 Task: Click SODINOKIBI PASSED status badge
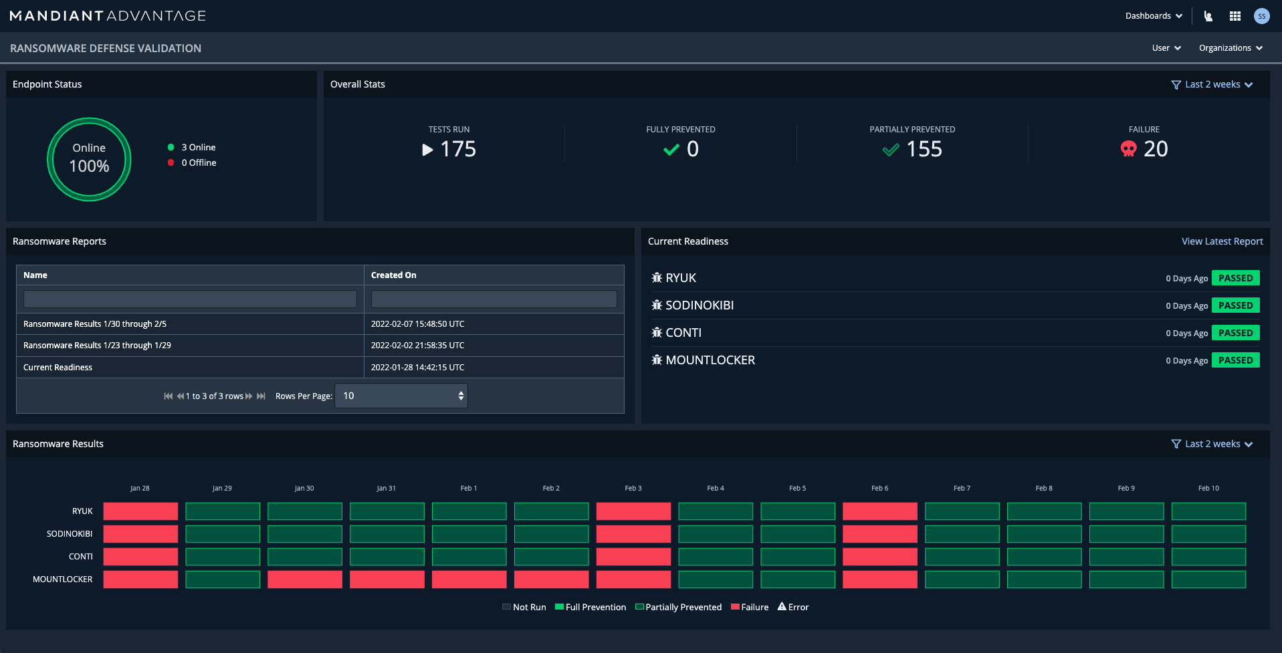coord(1235,305)
